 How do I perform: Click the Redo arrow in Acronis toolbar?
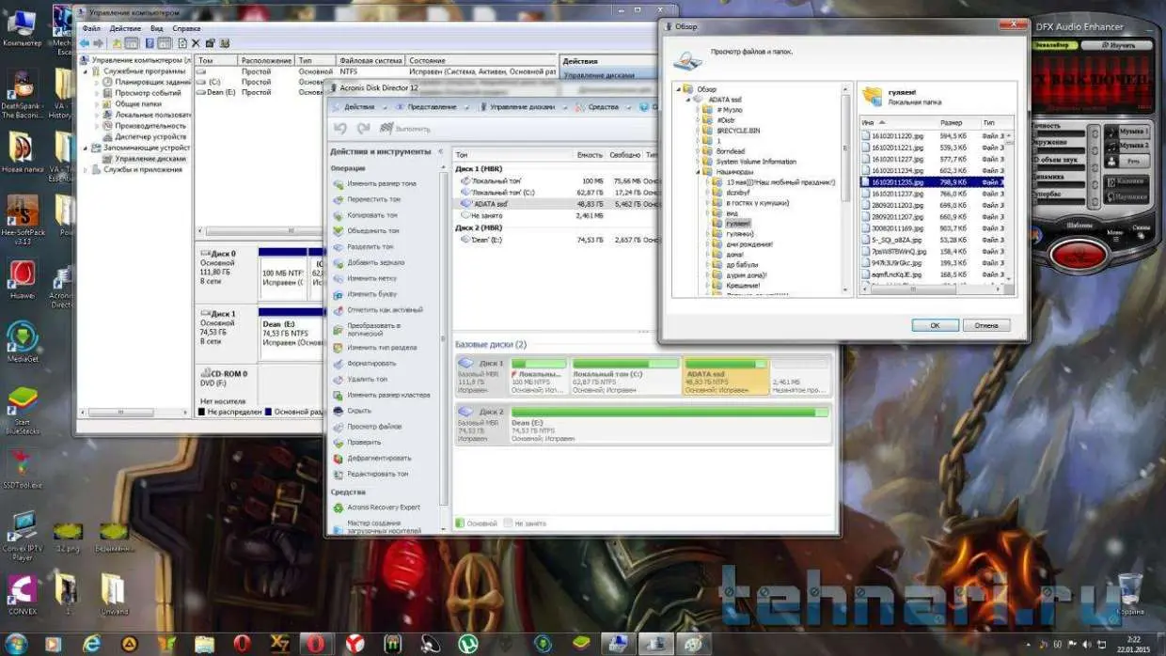click(x=361, y=129)
